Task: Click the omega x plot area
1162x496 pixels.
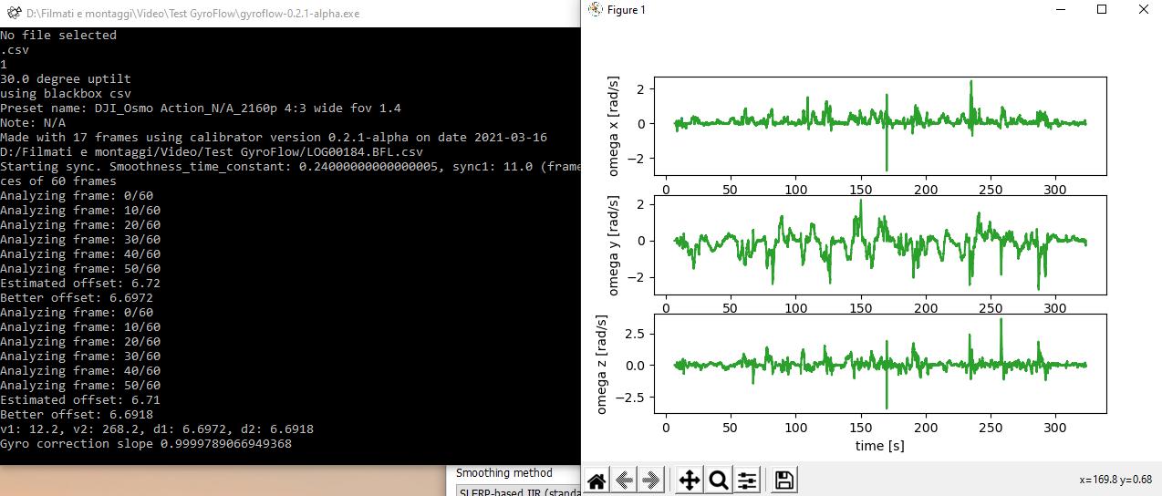Action: click(879, 125)
